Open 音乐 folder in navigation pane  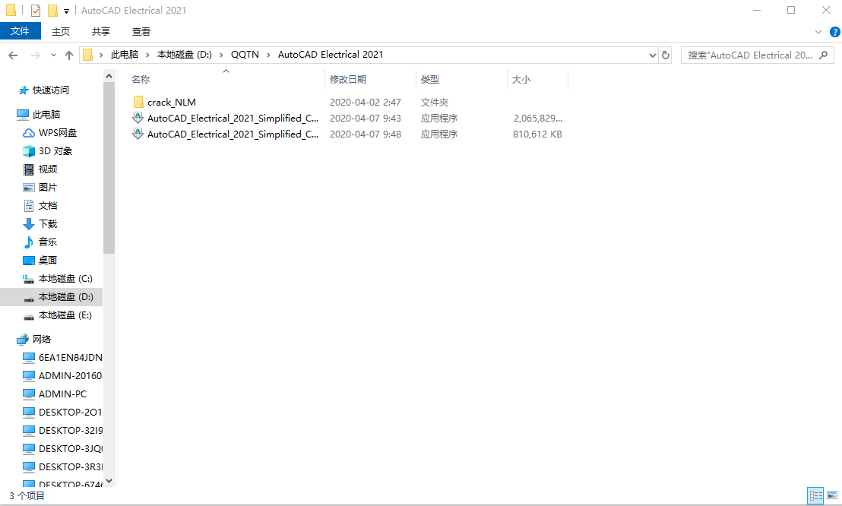(48, 242)
